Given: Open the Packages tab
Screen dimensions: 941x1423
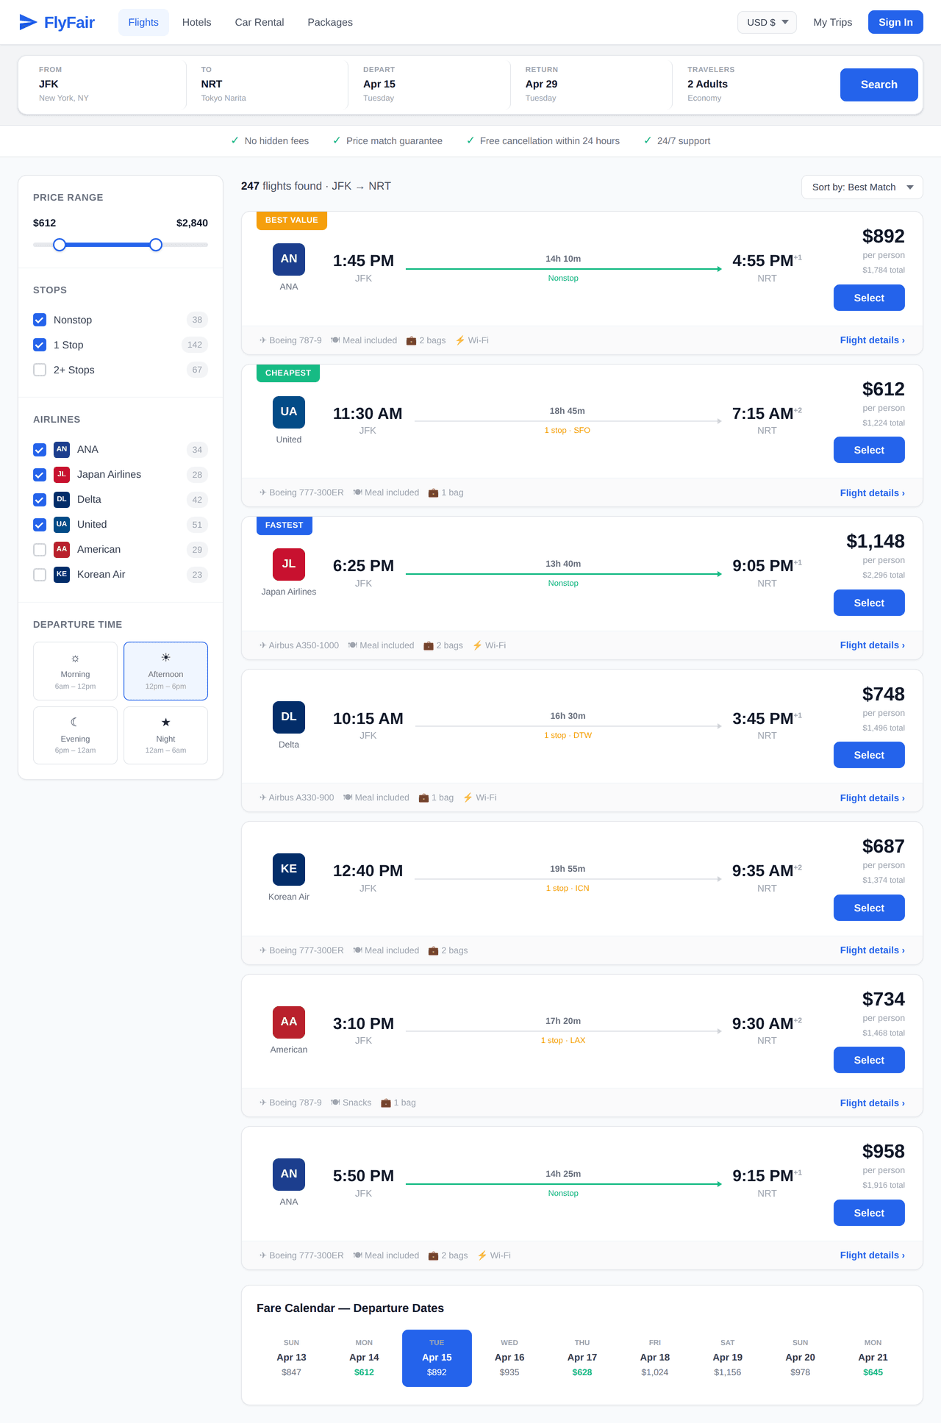Looking at the screenshot, I should coord(330,22).
